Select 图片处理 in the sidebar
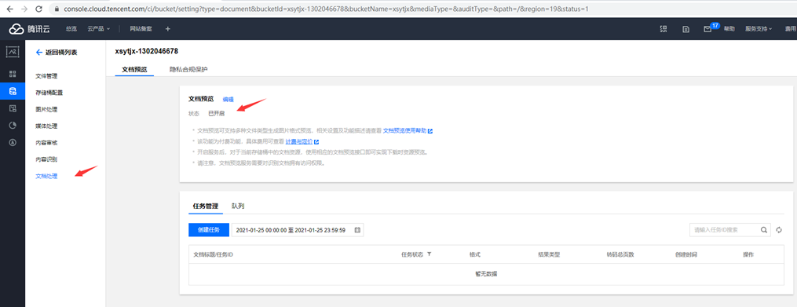Screen dimensions: 797x307 tap(46, 110)
